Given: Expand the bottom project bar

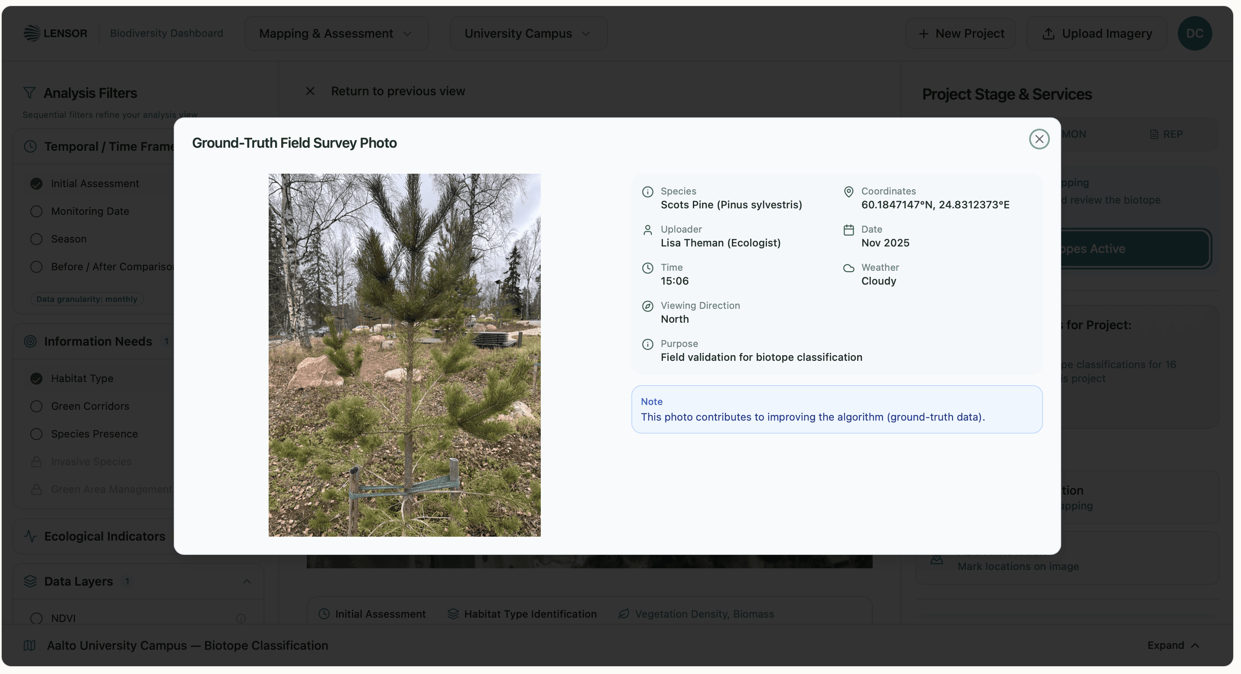Looking at the screenshot, I should coord(1173,645).
